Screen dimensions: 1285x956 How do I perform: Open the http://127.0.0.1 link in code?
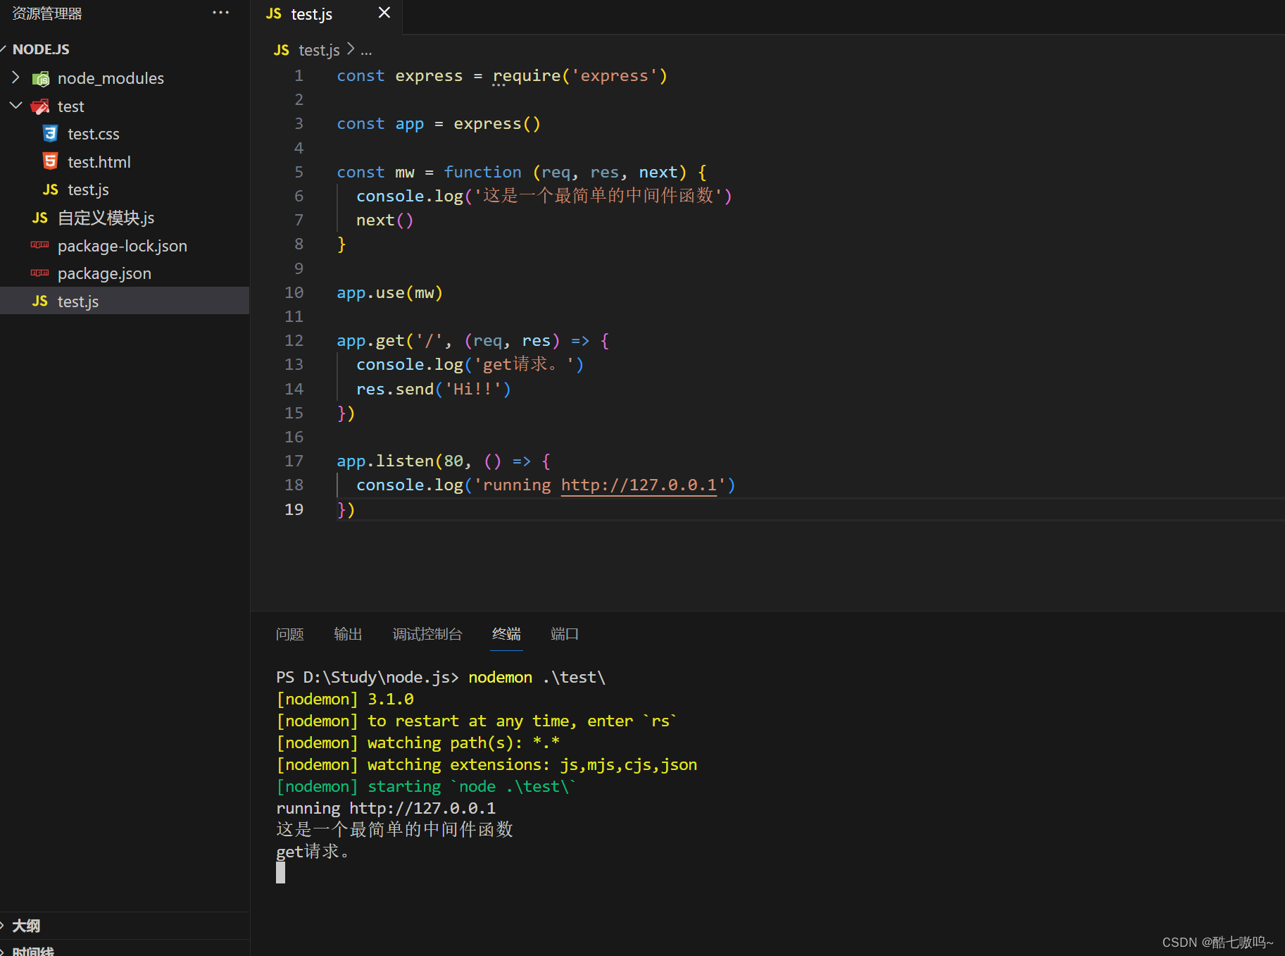[639, 485]
